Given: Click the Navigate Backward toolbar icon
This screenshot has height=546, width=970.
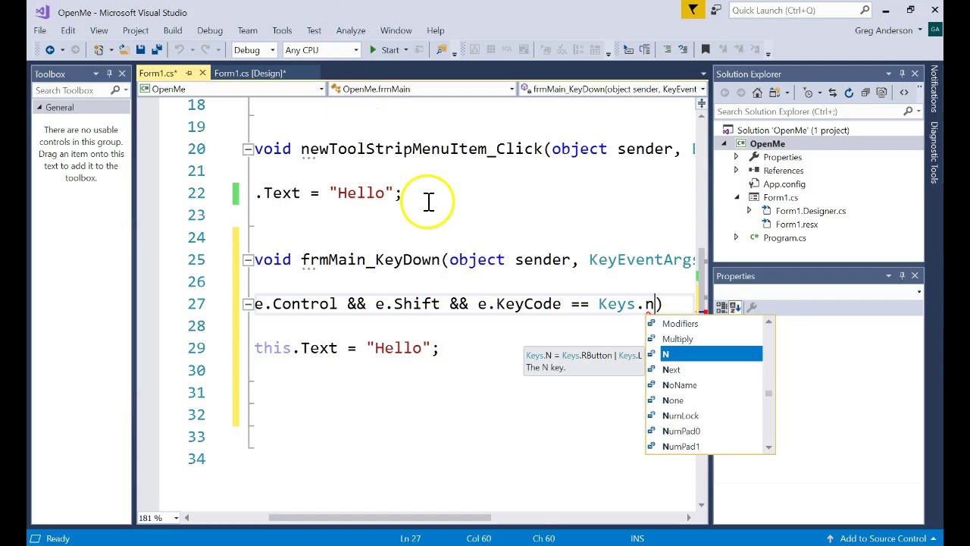Looking at the screenshot, I should point(50,50).
